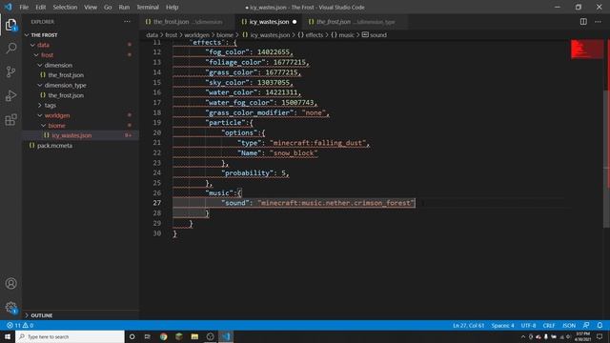
Task: Open the notifications bell in status bar
Action: (x=600, y=325)
